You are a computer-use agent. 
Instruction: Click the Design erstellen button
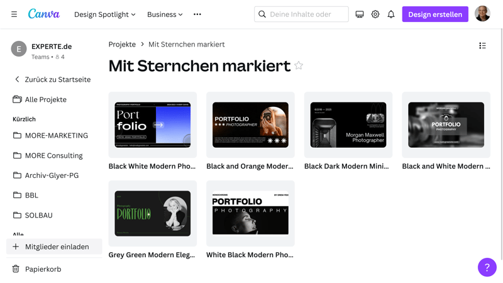click(435, 14)
